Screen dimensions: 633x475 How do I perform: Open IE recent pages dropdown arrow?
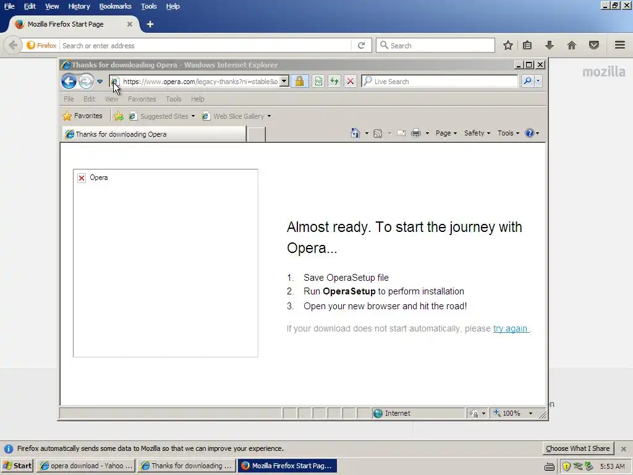(x=100, y=82)
